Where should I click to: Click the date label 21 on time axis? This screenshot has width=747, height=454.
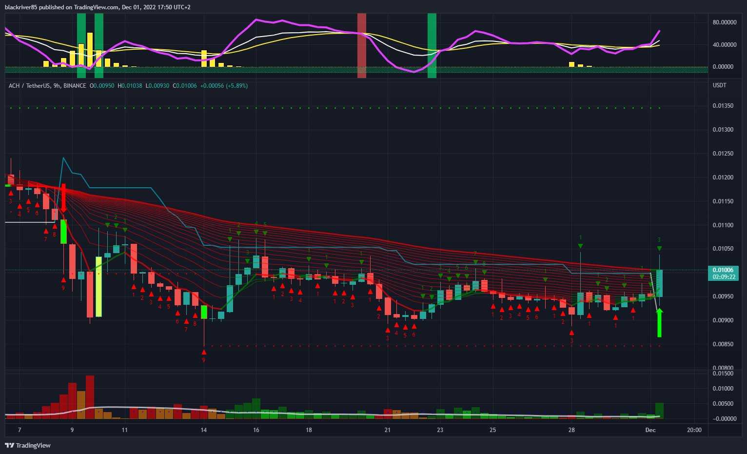pyautogui.click(x=388, y=430)
